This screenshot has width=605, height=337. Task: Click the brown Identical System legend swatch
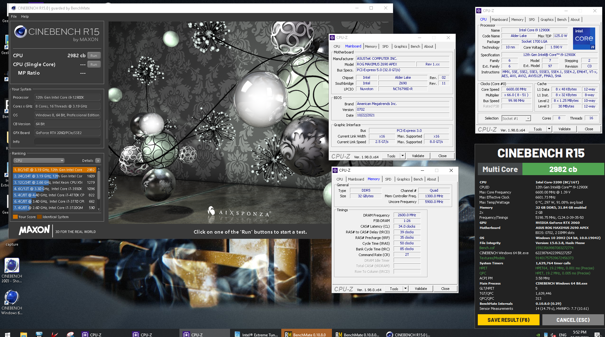coord(39,217)
